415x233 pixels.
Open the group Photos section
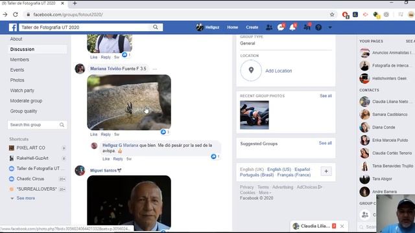pos(18,80)
